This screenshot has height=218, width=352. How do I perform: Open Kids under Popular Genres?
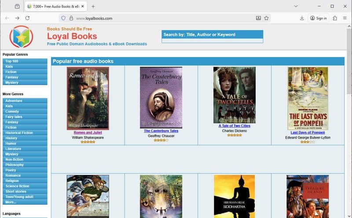tap(25, 67)
